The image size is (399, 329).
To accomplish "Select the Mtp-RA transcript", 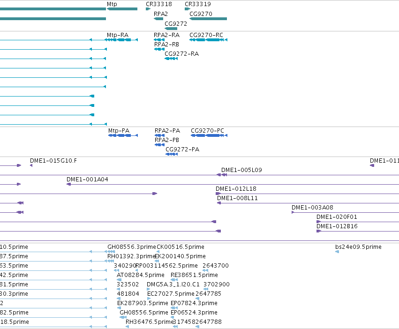I will tap(121, 40).
